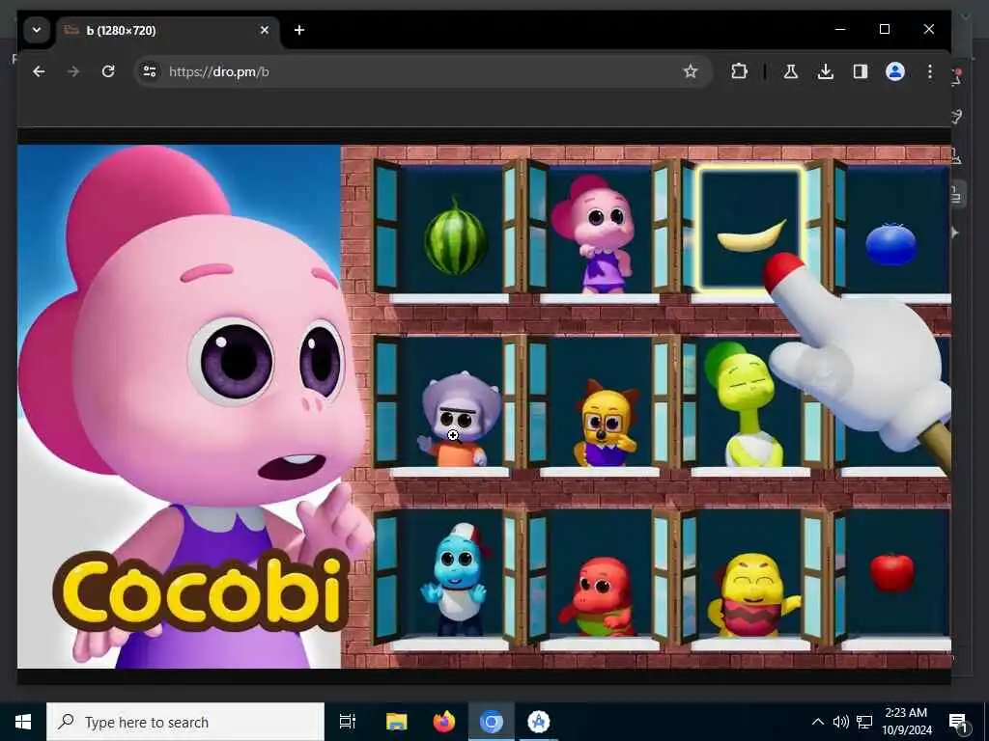Open the blue circular app on taskbar
The width and height of the screenshot is (989, 741).
[x=539, y=722]
